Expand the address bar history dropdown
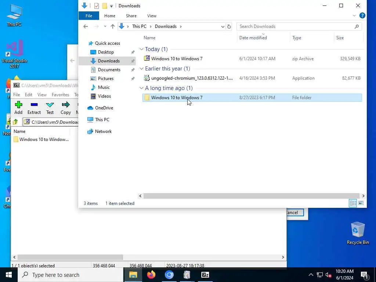 point(223,26)
